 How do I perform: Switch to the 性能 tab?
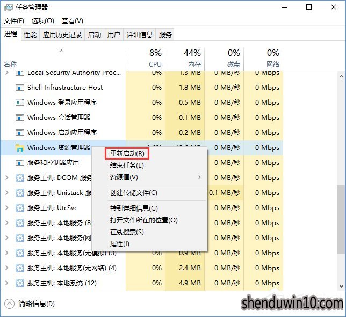click(30, 34)
